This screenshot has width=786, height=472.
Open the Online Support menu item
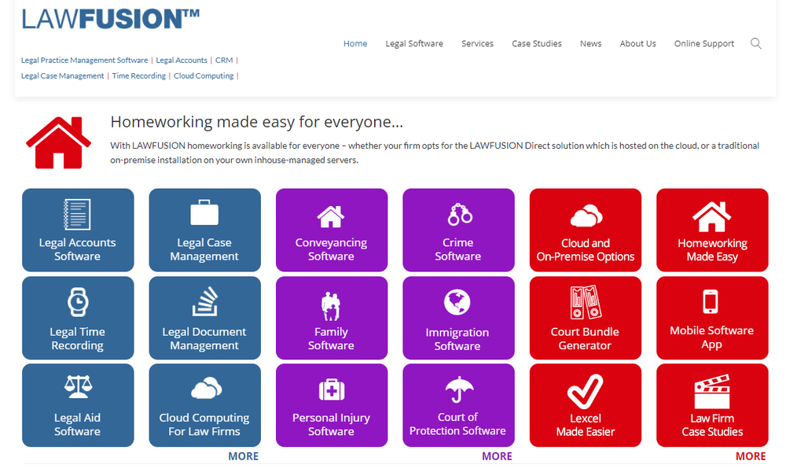[x=703, y=43]
